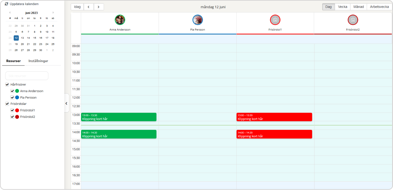Click week number 24 in mini calendar
Viewport: 393px width, 190px height.
tap(10, 38)
